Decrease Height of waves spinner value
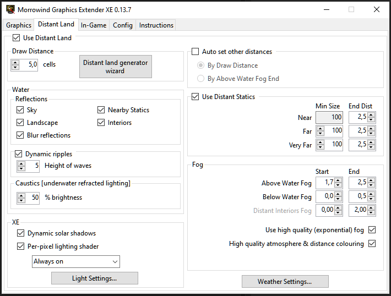 [x=21, y=168]
